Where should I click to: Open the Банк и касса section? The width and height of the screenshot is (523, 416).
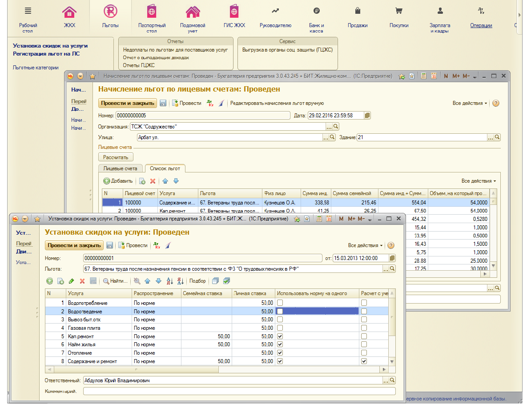point(317,20)
